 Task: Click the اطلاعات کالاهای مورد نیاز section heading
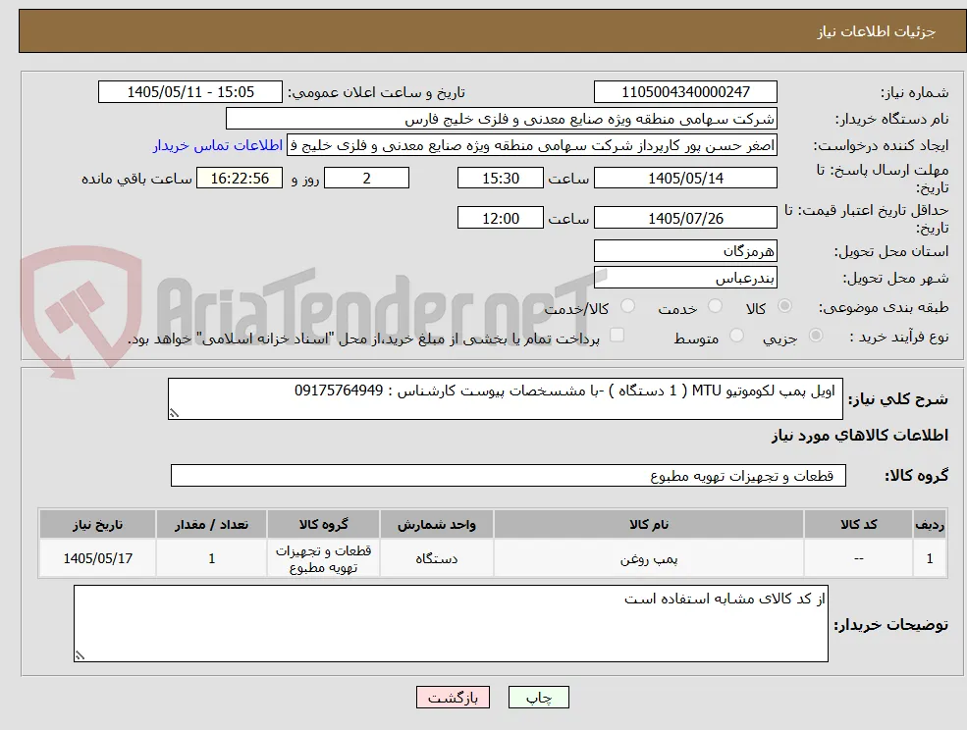click(860, 436)
